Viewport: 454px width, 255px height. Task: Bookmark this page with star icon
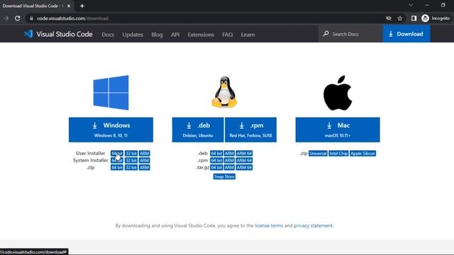coord(400,18)
